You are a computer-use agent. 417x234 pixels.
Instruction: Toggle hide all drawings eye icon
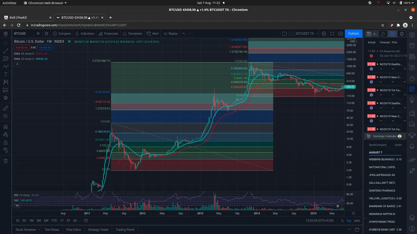click(6, 150)
